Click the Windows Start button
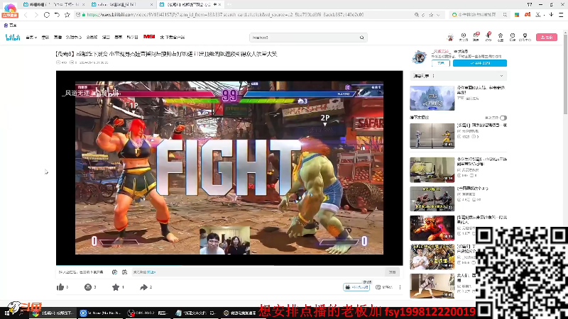This screenshot has width=568, height=319. (x=7, y=313)
